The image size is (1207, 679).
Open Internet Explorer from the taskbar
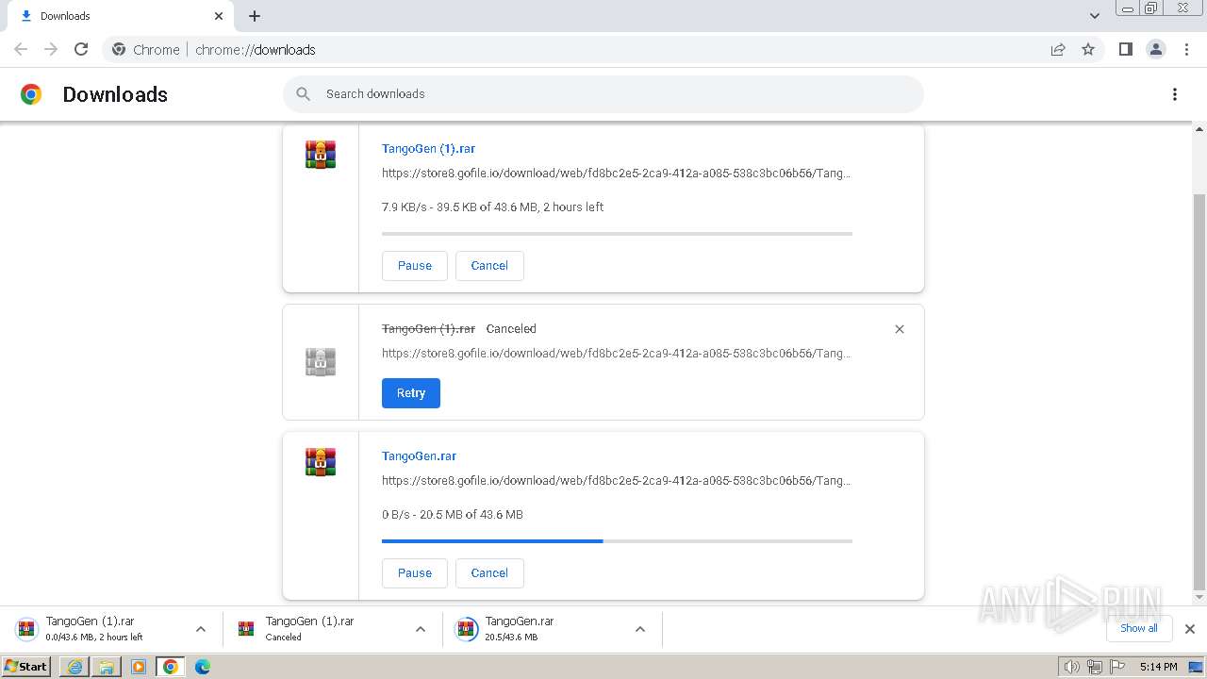coord(74,667)
